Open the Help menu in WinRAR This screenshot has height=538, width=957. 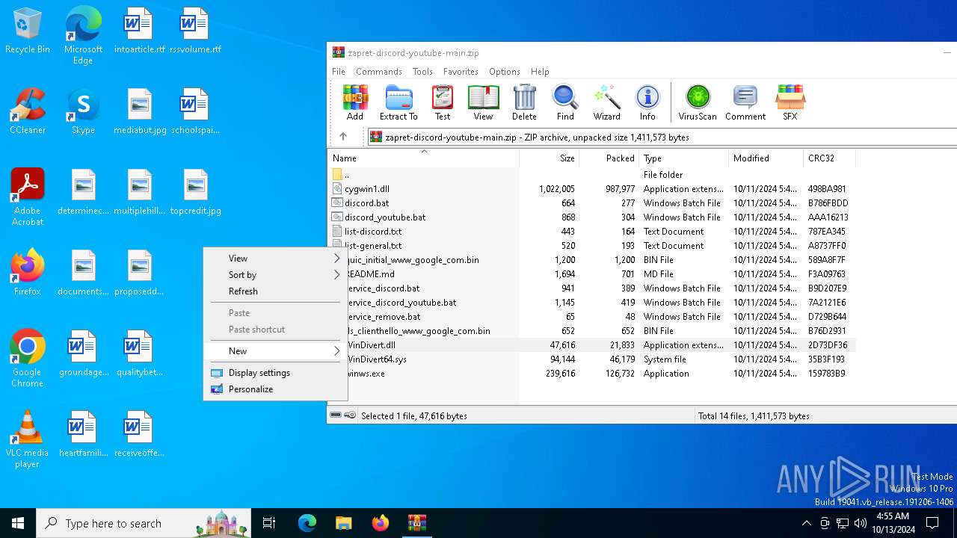click(x=540, y=72)
